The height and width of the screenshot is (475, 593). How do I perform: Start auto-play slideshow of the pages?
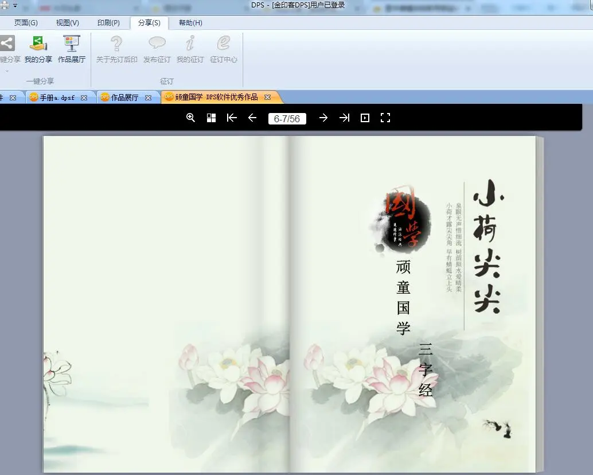[x=365, y=118]
